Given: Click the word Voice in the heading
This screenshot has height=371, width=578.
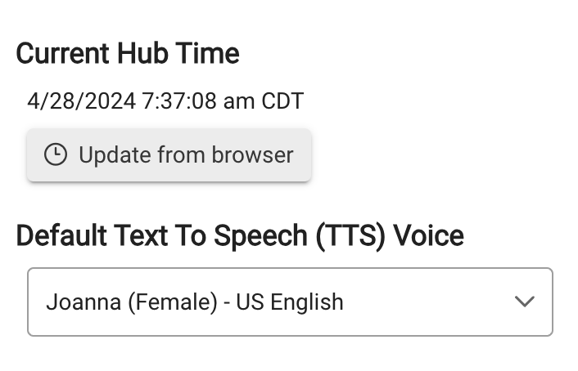Looking at the screenshot, I should click(428, 235).
